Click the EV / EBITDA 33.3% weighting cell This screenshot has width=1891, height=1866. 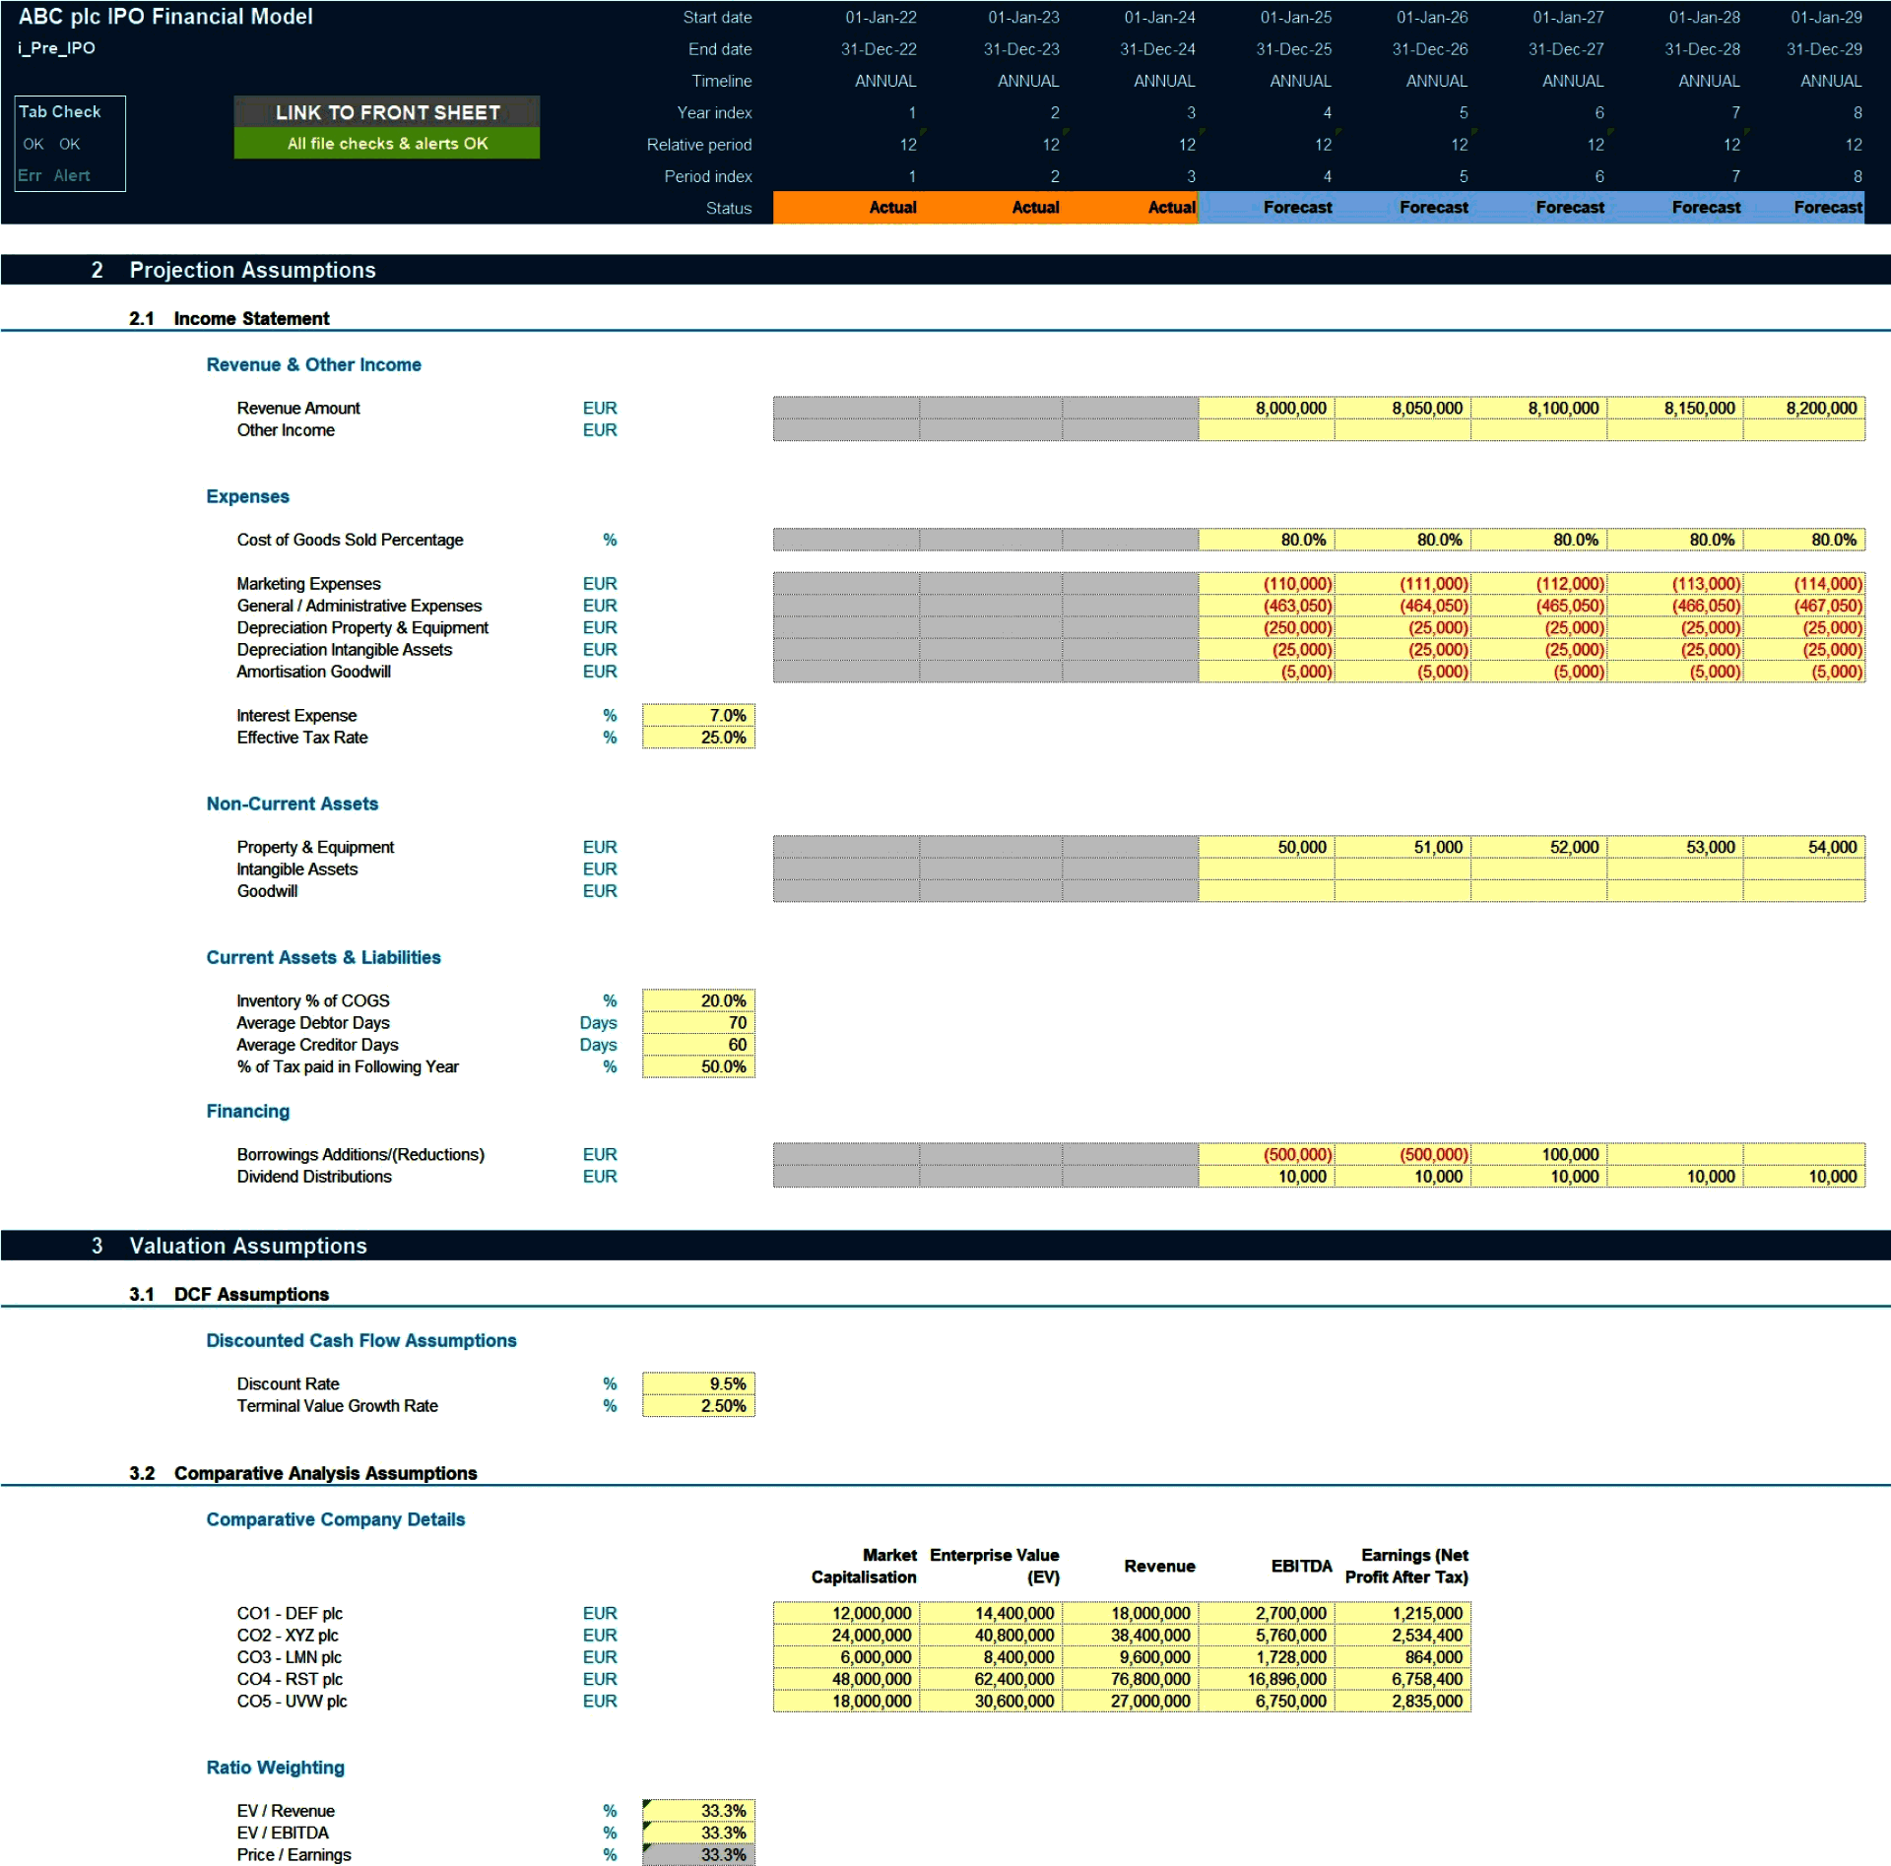(x=698, y=1833)
